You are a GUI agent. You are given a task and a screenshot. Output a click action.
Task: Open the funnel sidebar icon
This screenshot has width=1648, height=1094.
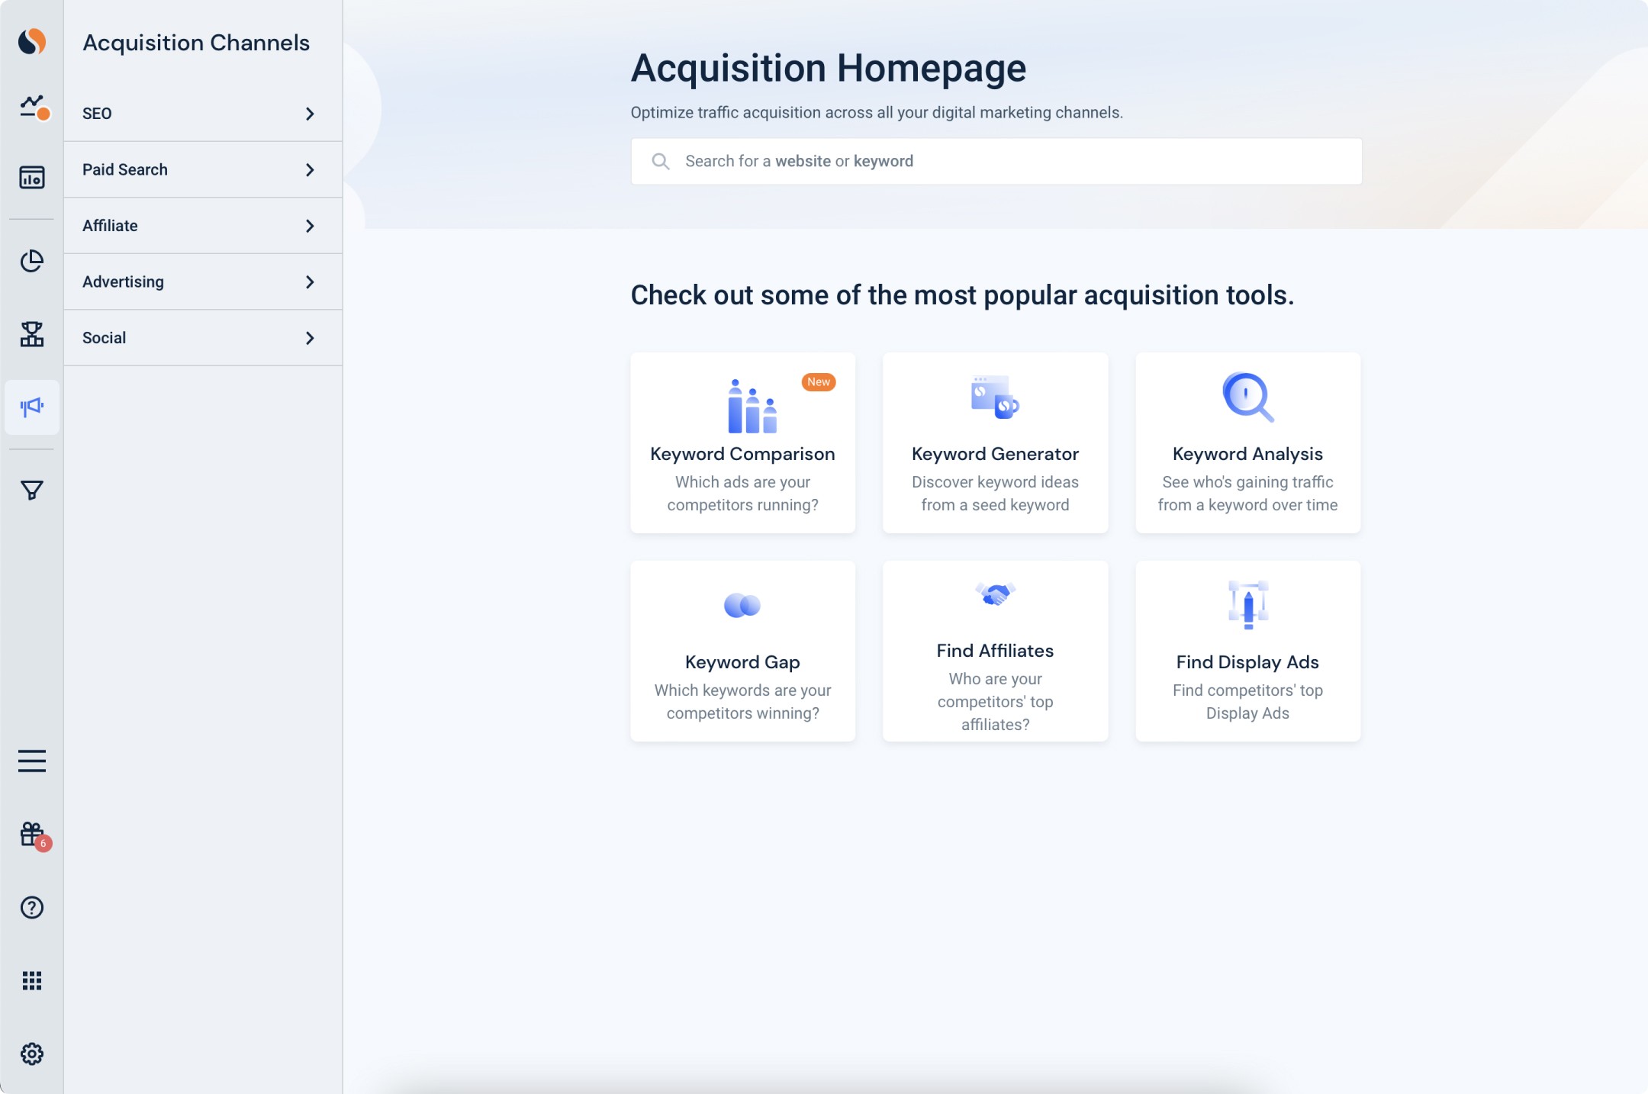[32, 490]
